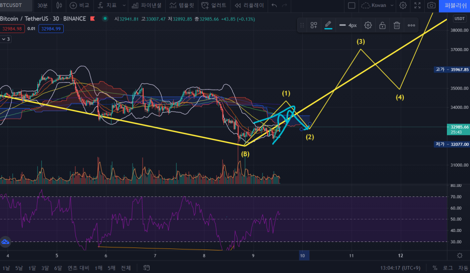This screenshot has height=273, width=470.
Task: Open the price scale settings gear at the bottom right
Action: click(x=459, y=255)
